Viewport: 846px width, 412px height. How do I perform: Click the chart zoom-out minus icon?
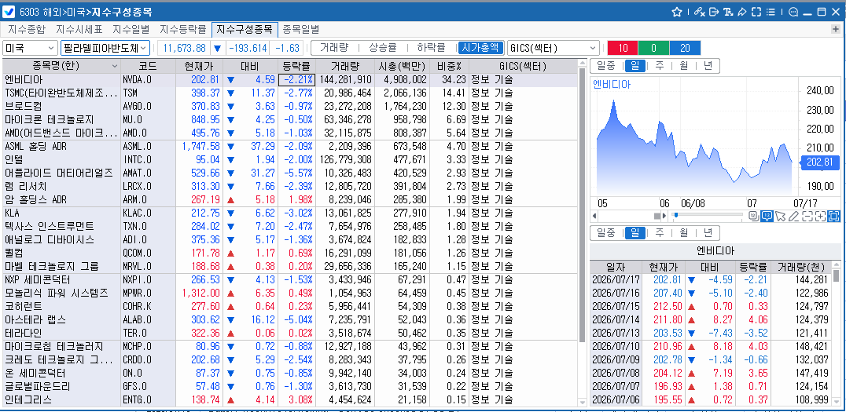807,216
